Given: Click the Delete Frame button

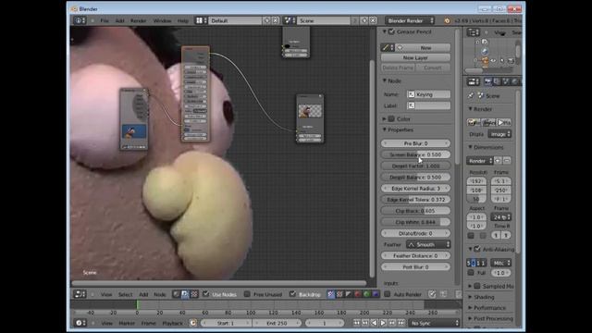Looking at the screenshot, I should pos(398,68).
